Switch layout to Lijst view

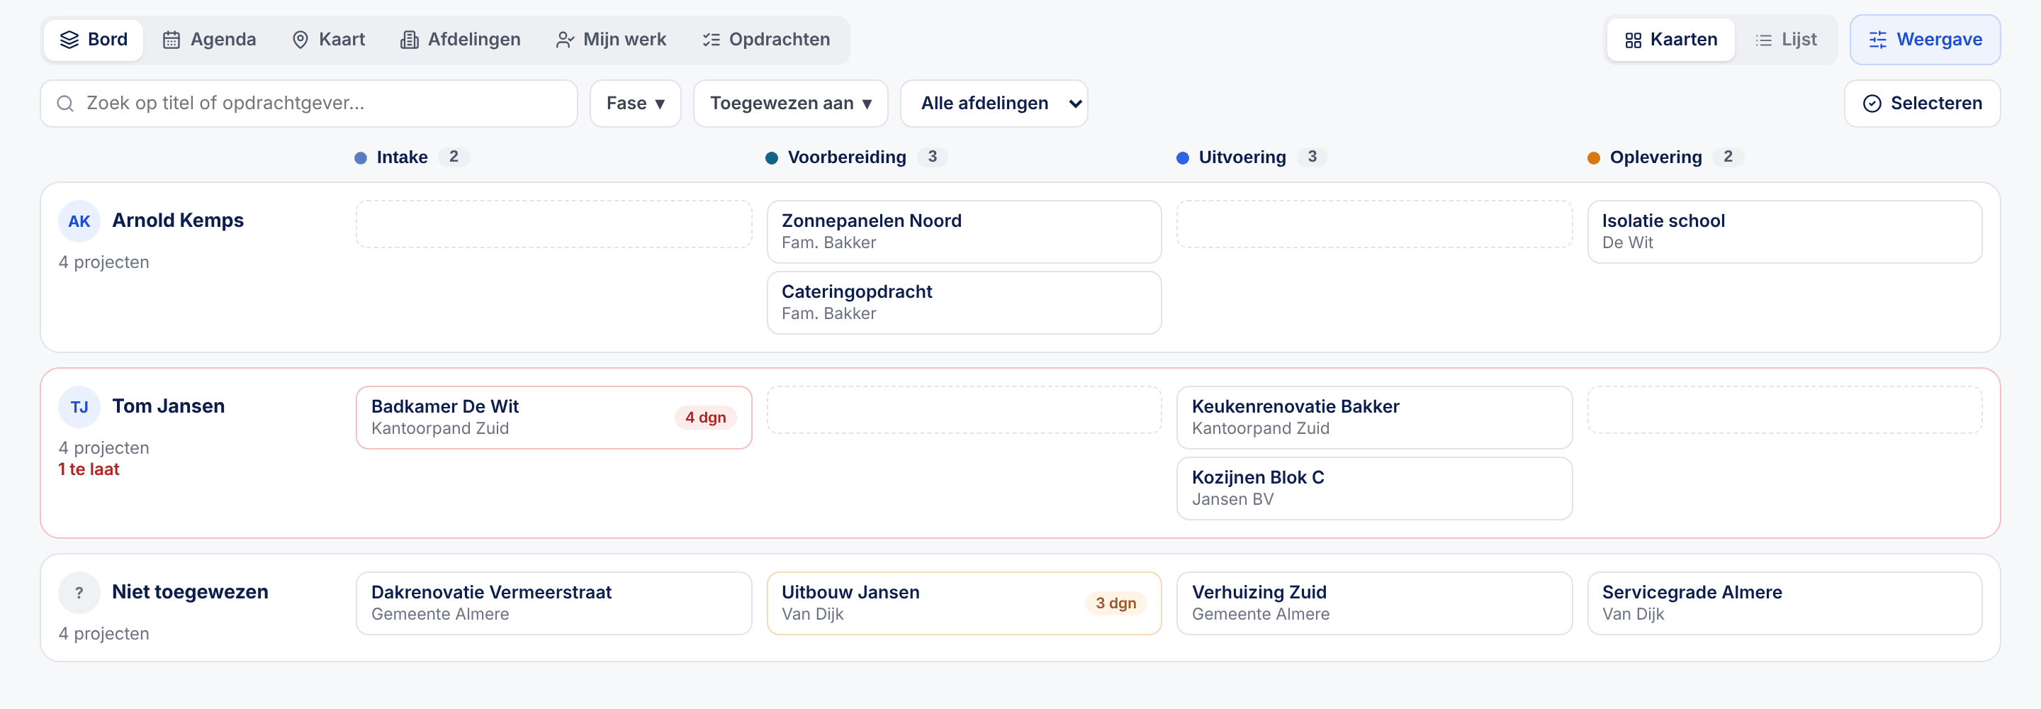tap(1785, 40)
